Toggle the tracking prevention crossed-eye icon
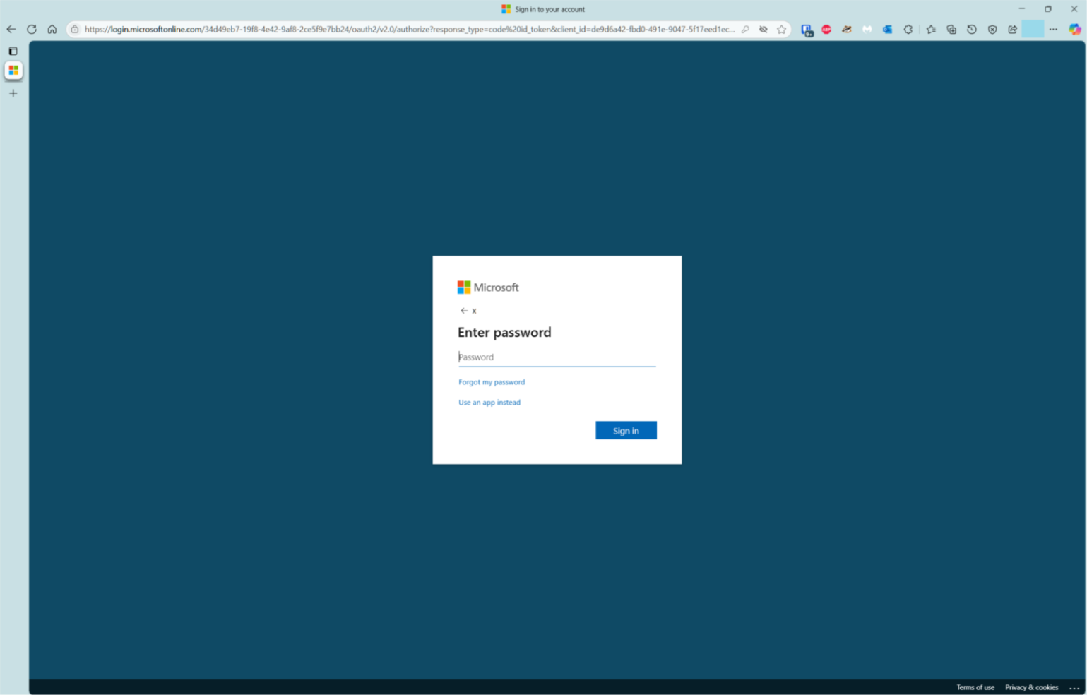Image resolution: width=1087 pixels, height=695 pixels. pyautogui.click(x=764, y=30)
